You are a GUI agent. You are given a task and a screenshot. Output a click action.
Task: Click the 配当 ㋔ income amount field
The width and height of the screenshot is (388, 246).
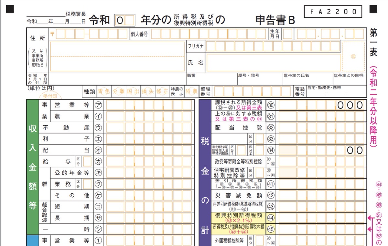point(149,150)
